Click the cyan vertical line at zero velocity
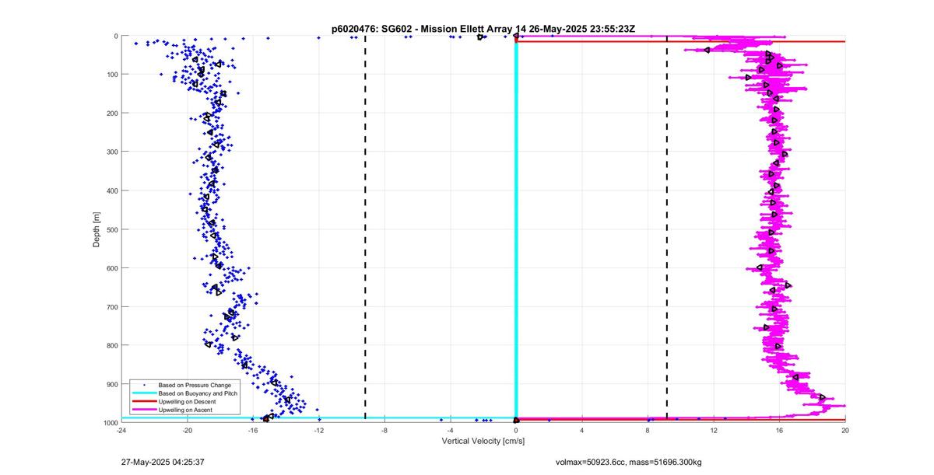Image resolution: width=934 pixels, height=475 pixels. click(516, 229)
